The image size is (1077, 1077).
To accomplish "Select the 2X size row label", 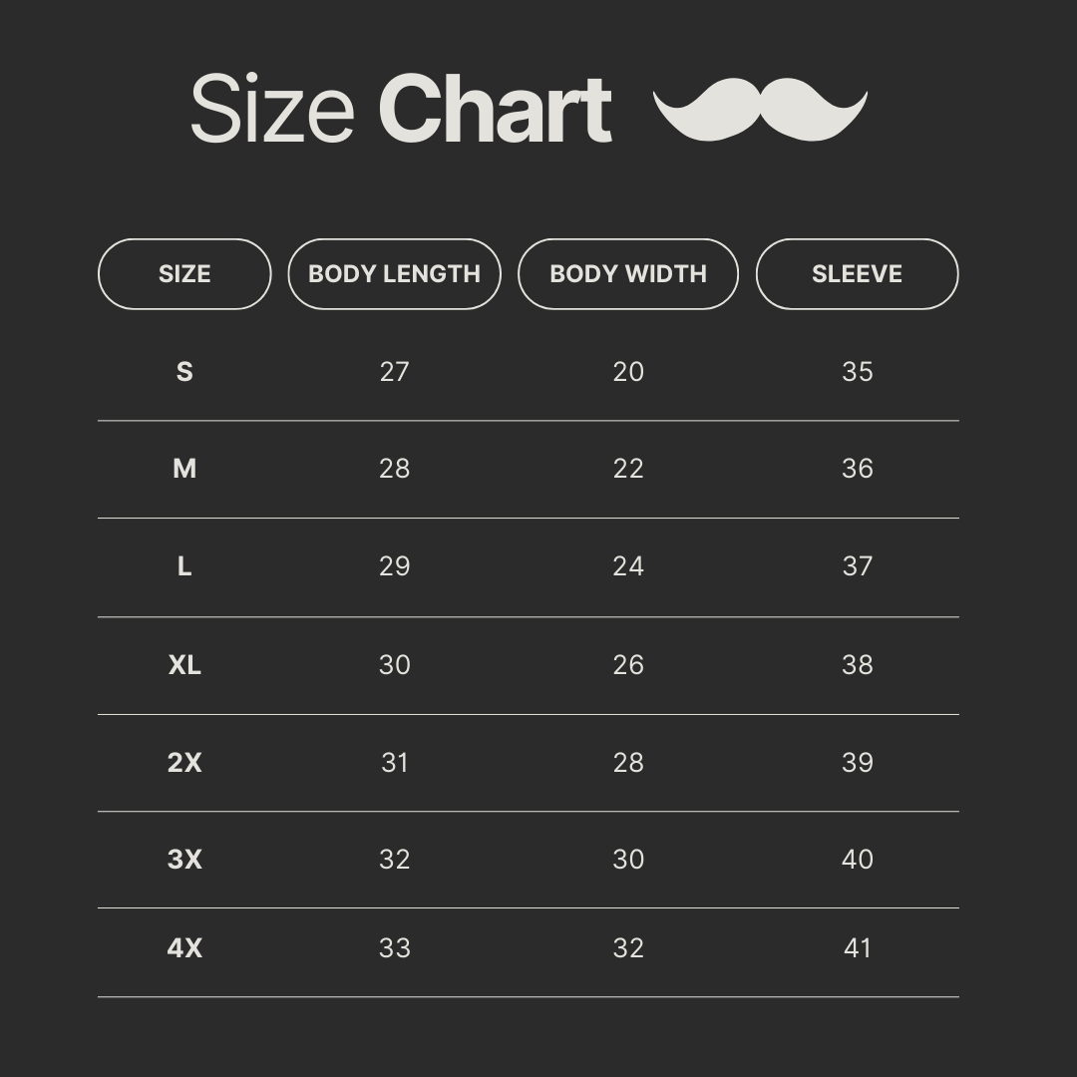I will (184, 763).
